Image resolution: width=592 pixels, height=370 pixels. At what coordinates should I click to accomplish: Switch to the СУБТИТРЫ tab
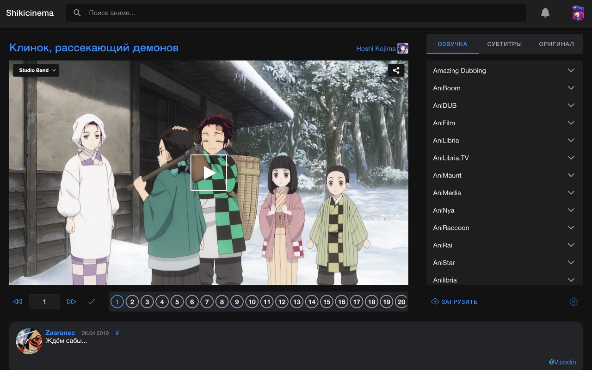tap(504, 44)
